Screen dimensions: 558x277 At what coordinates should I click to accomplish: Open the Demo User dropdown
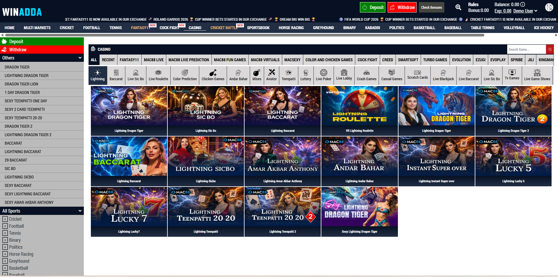click(525, 11)
